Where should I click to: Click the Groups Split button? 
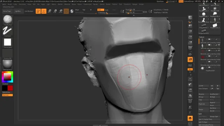215,117
